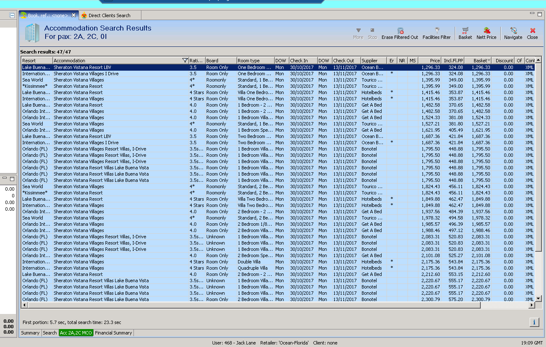Click the Incl.Fl.PP value 497.12
Screen dimensions: 546x347
click(456, 230)
